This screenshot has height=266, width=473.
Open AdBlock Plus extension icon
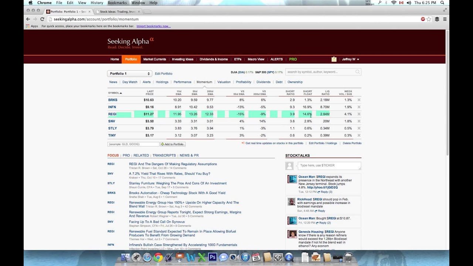point(423,19)
